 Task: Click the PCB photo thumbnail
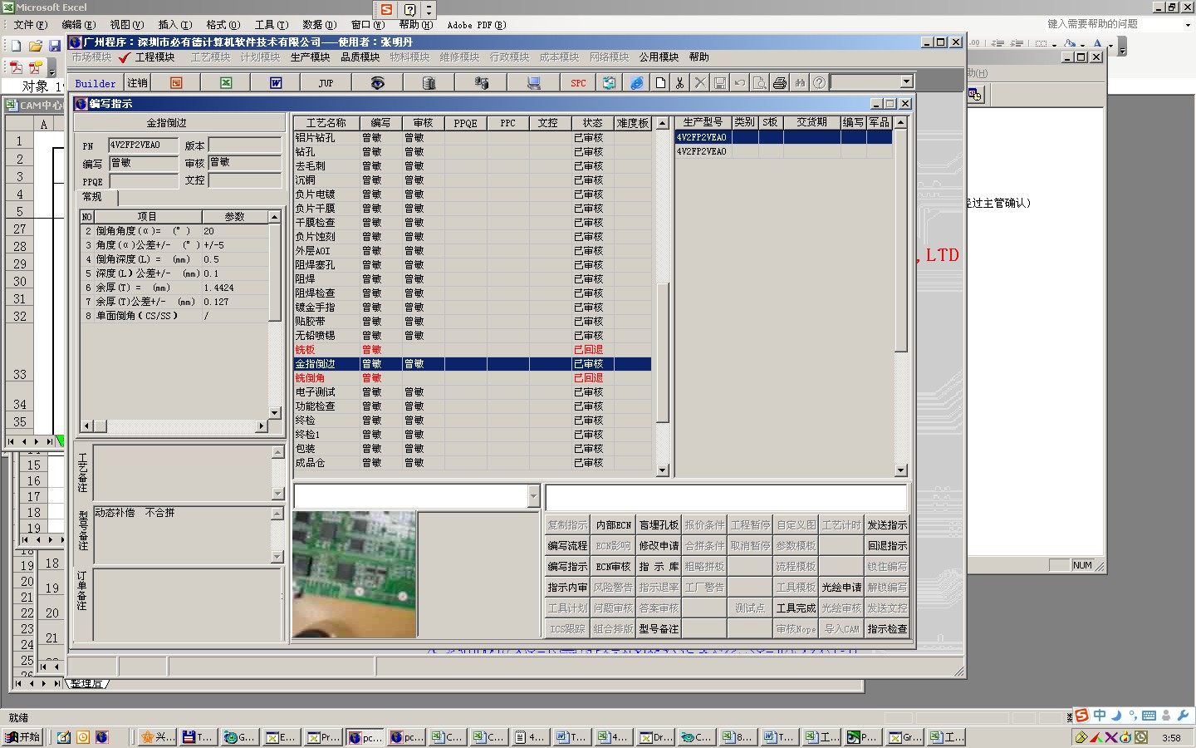(x=354, y=574)
